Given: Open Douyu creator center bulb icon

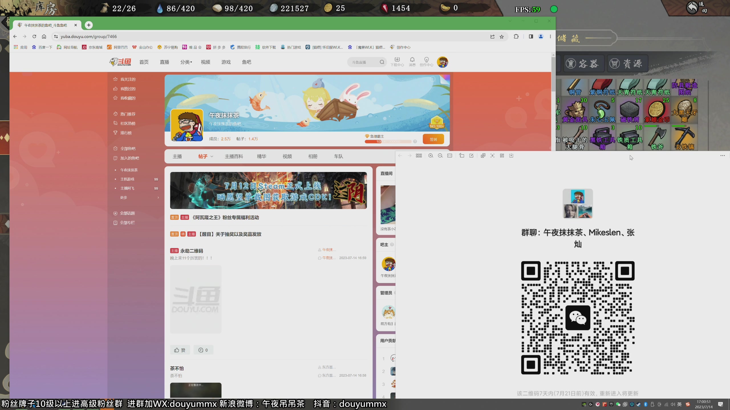Looking at the screenshot, I should [x=426, y=61].
